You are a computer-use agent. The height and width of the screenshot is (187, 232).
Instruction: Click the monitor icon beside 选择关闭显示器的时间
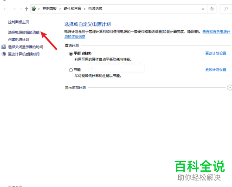(x=4, y=47)
